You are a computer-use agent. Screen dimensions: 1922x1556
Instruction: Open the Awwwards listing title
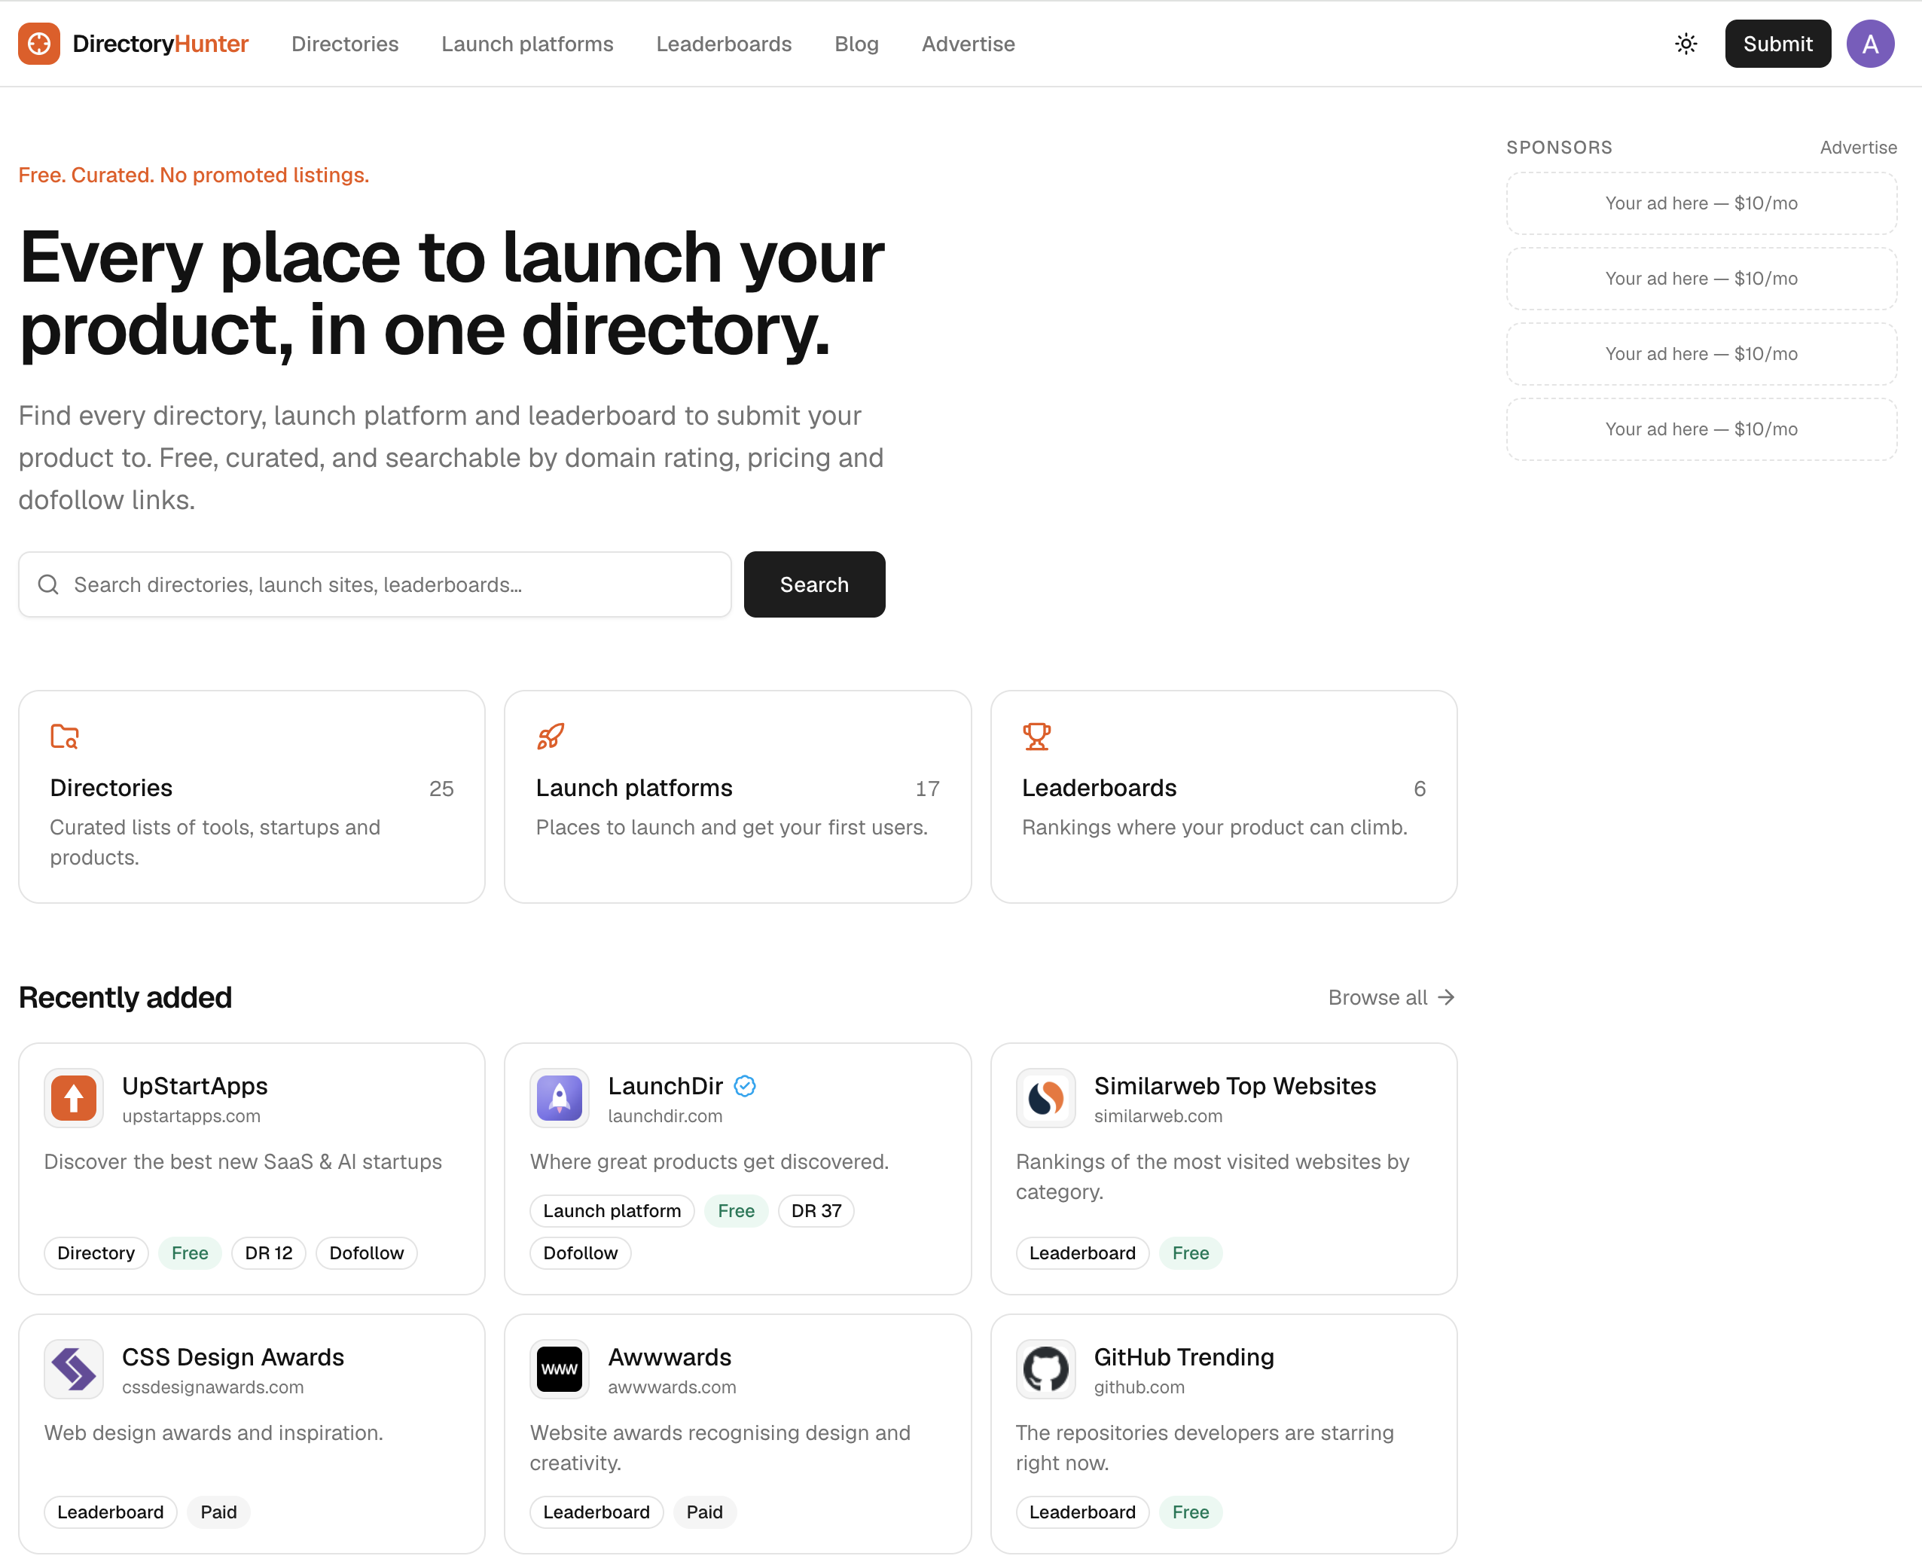click(669, 1357)
